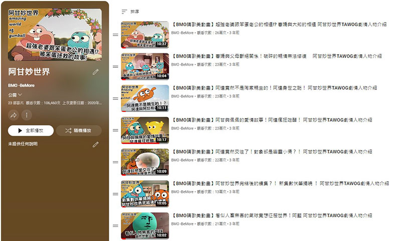
Task: Open the BMO -BeMore channel link in sidebar
Action: coord(21,85)
